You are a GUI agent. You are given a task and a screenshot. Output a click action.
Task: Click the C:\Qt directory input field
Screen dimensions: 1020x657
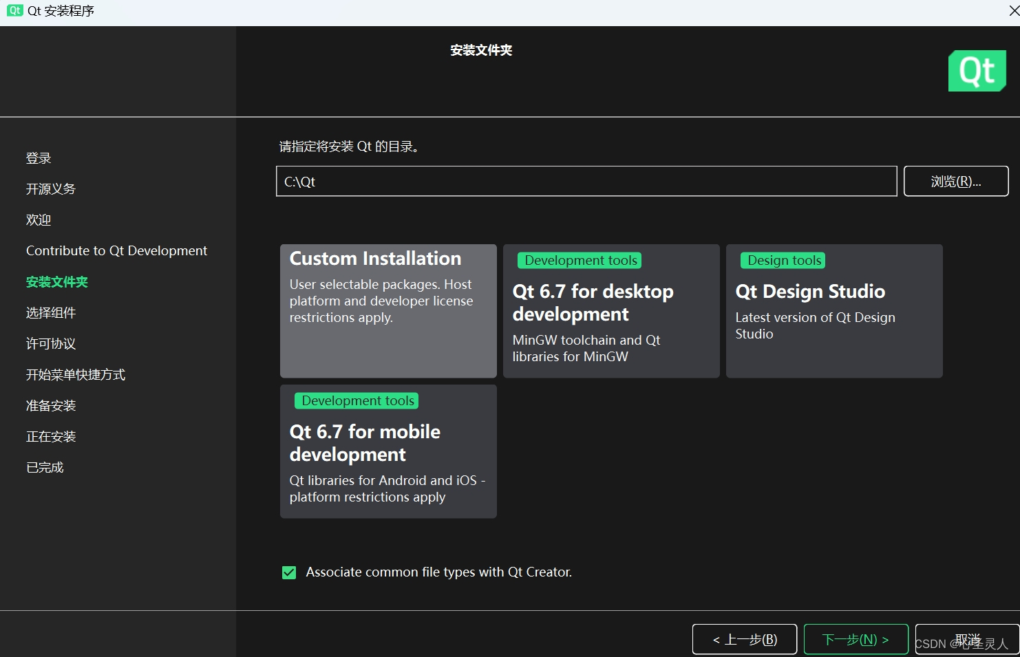[585, 181]
